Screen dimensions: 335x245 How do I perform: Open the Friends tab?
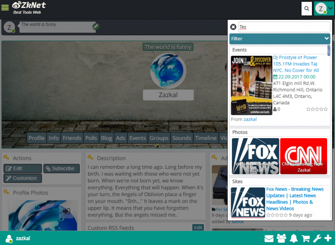72,138
